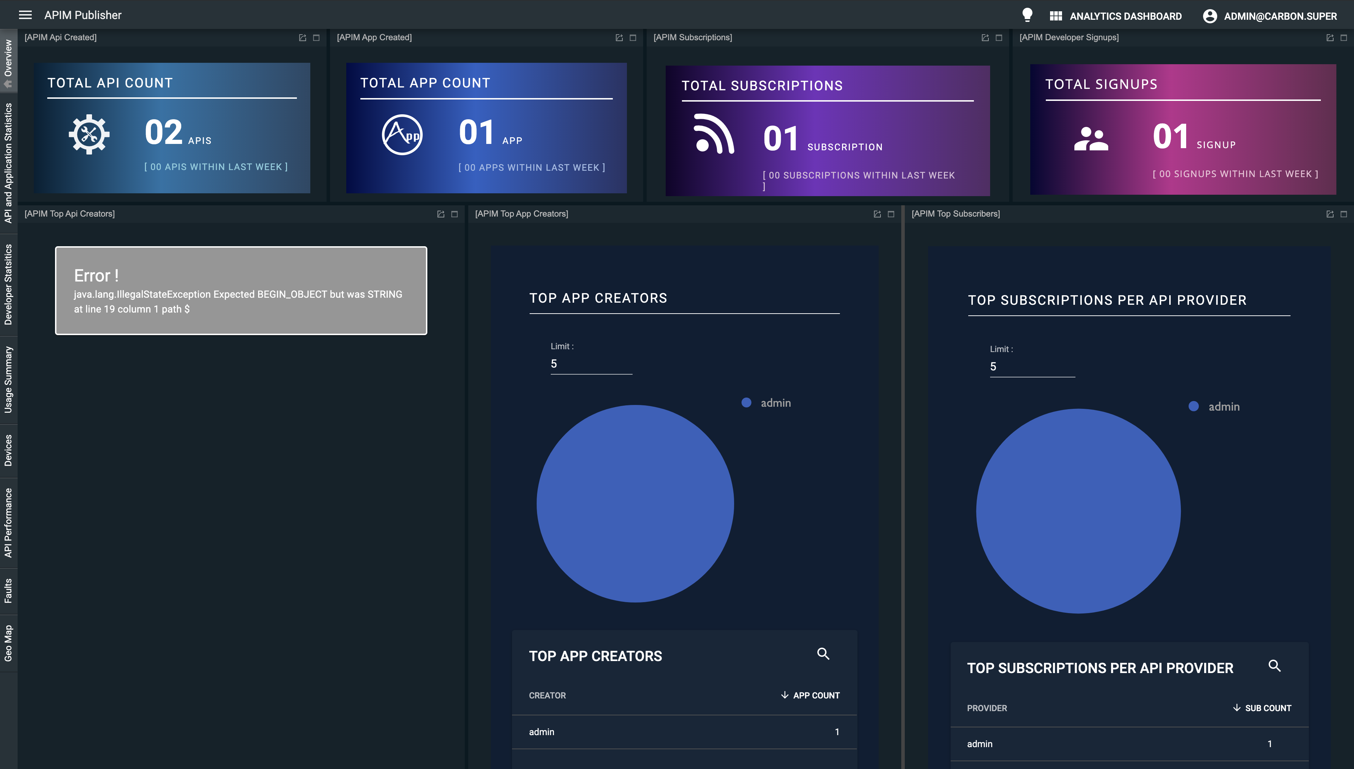Expand APIM Top Subscribers widget to fullscreen

(x=1343, y=214)
